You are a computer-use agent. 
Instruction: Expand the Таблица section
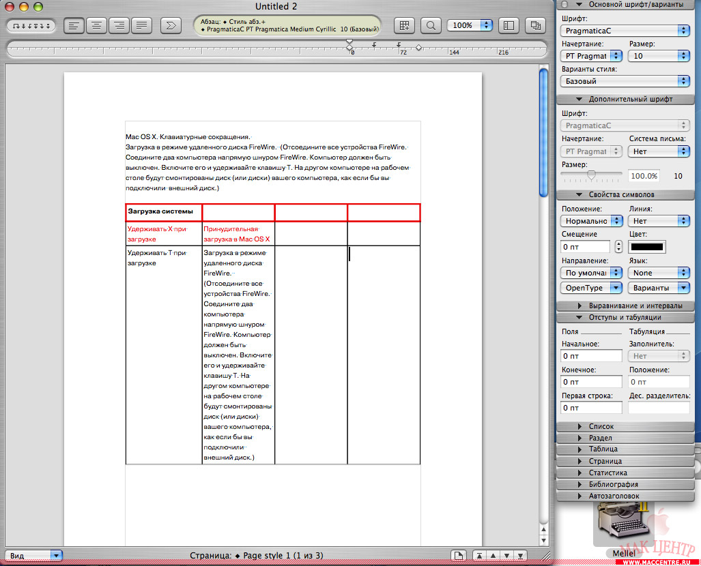click(x=580, y=449)
